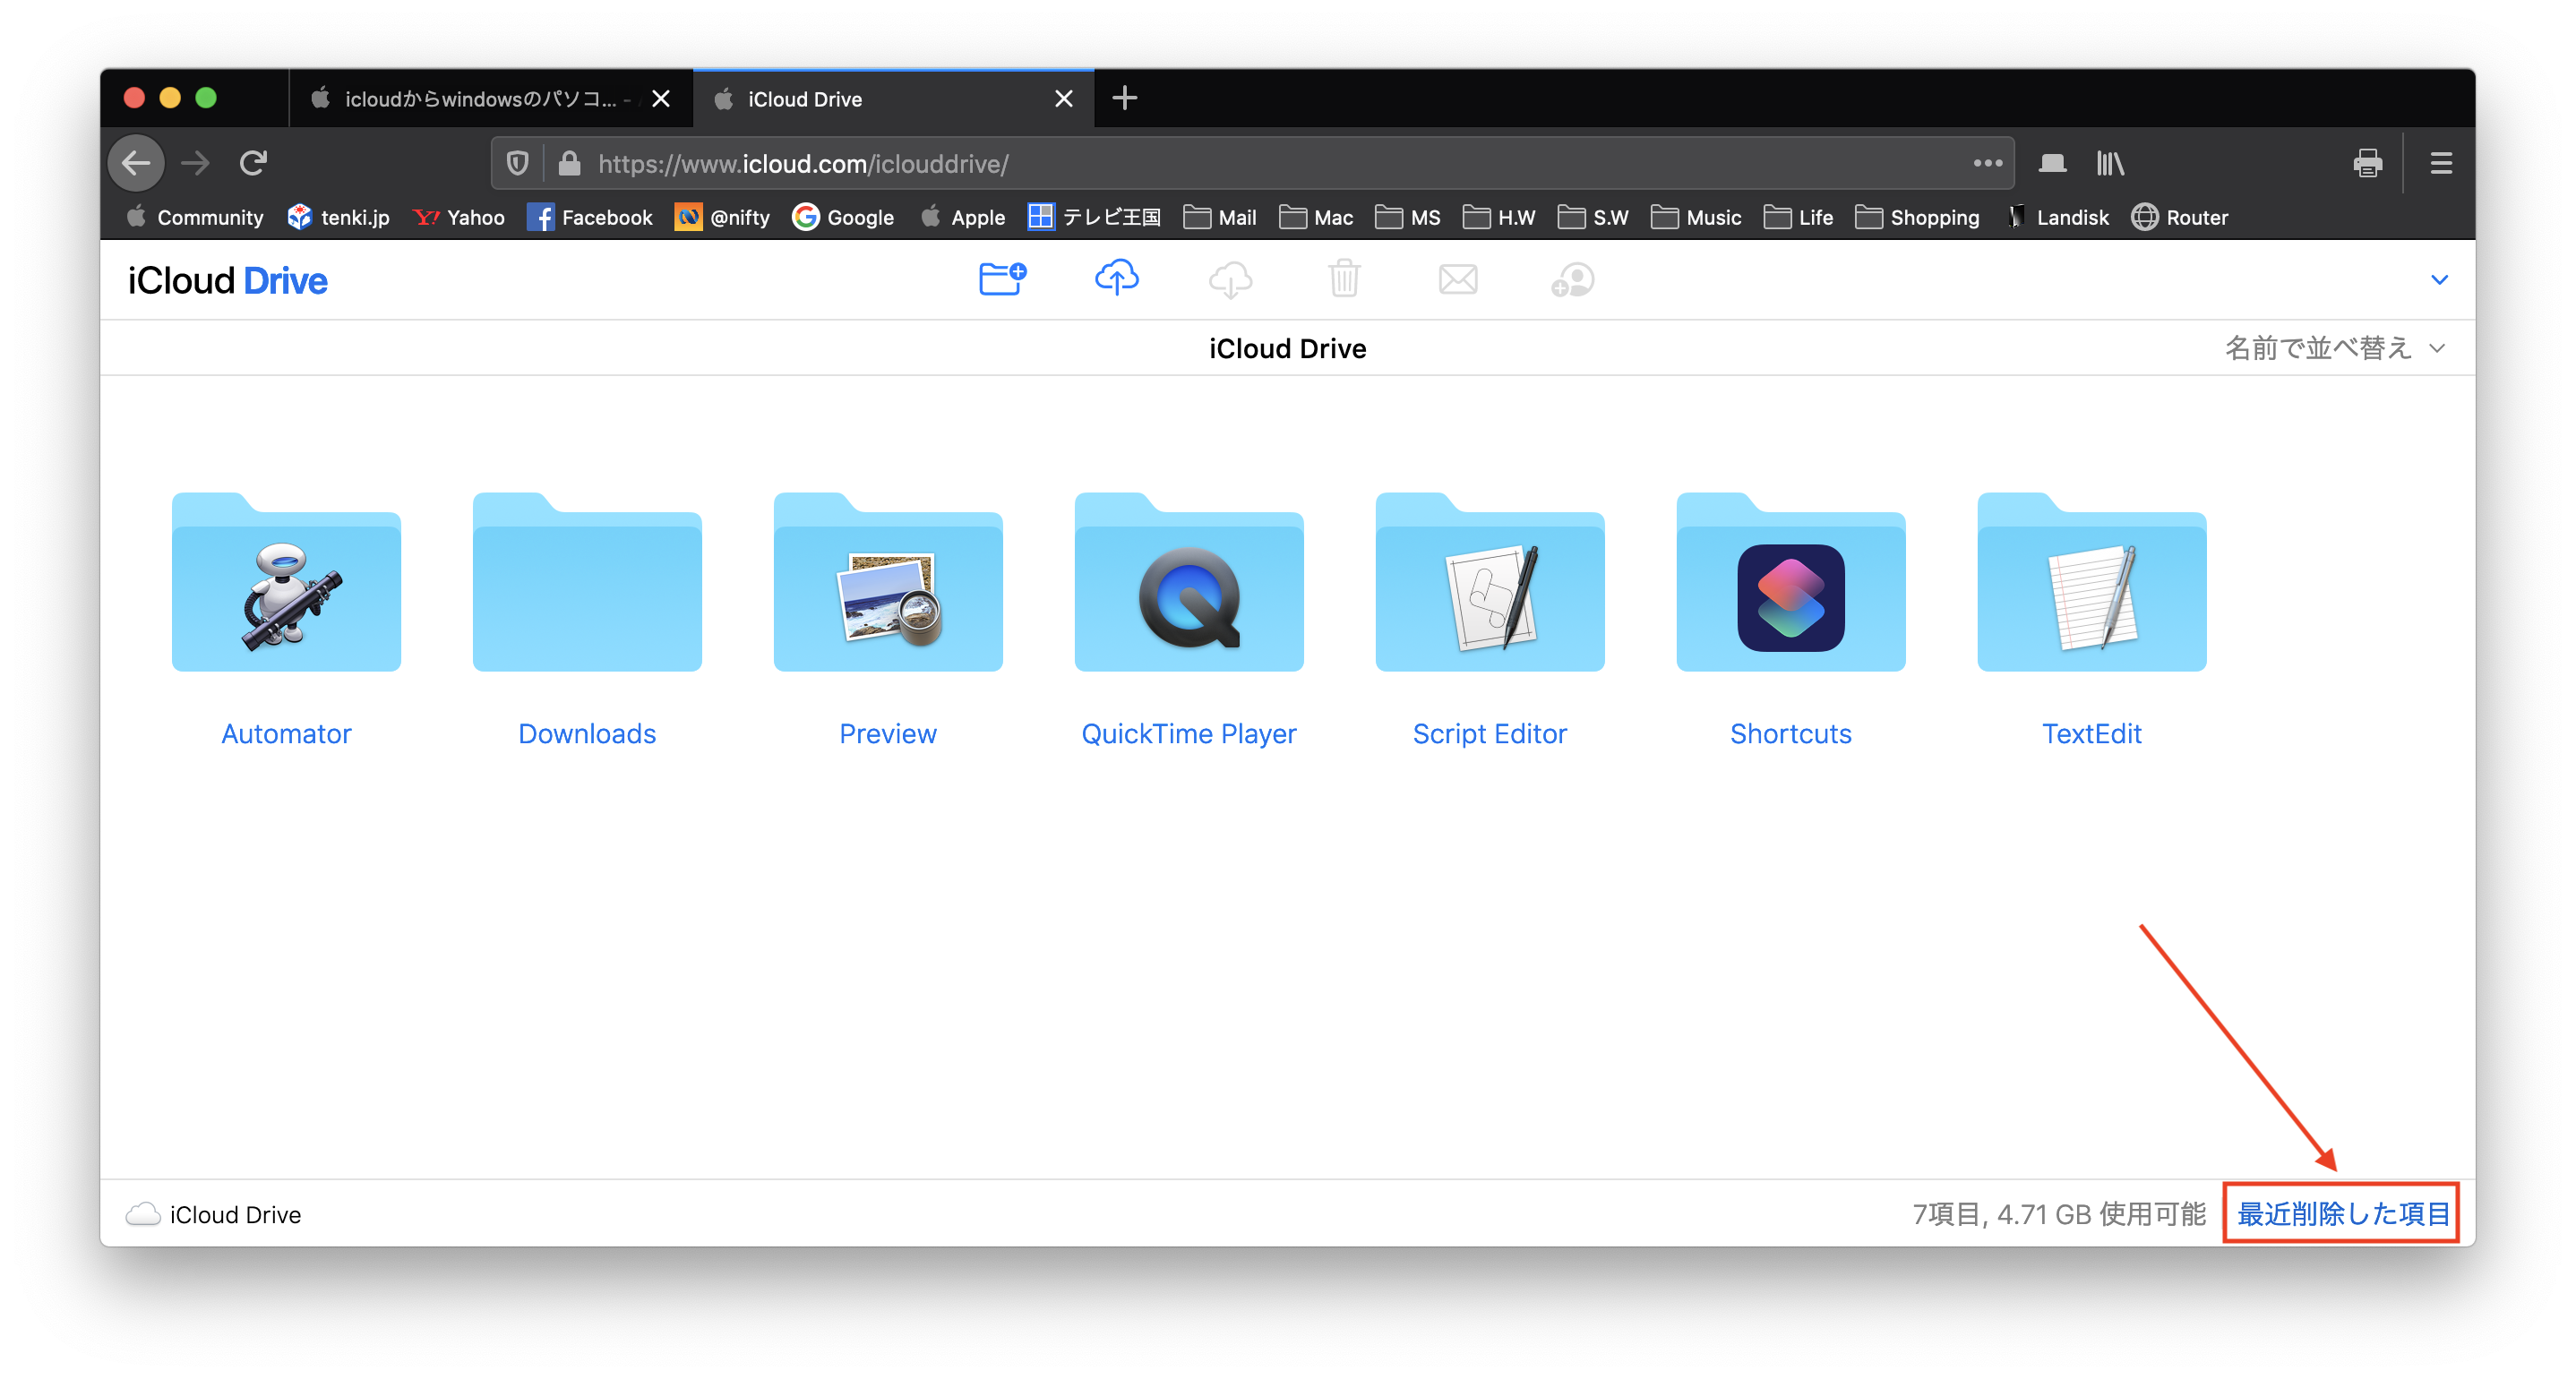The height and width of the screenshot is (1379, 2576).
Task: Click the email envelope icon
Action: pos(1458,279)
